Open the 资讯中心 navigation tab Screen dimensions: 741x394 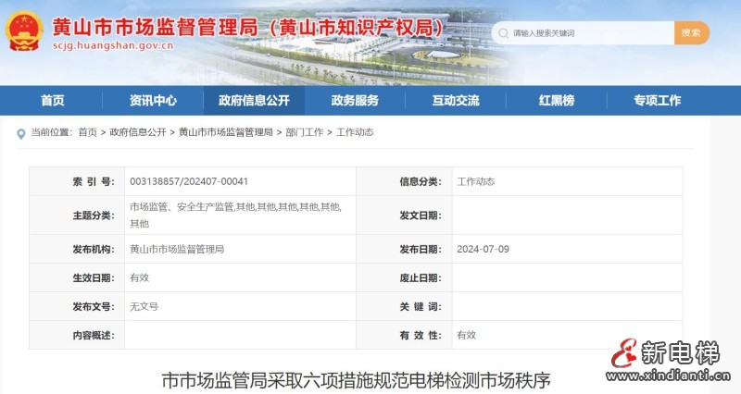tap(153, 101)
